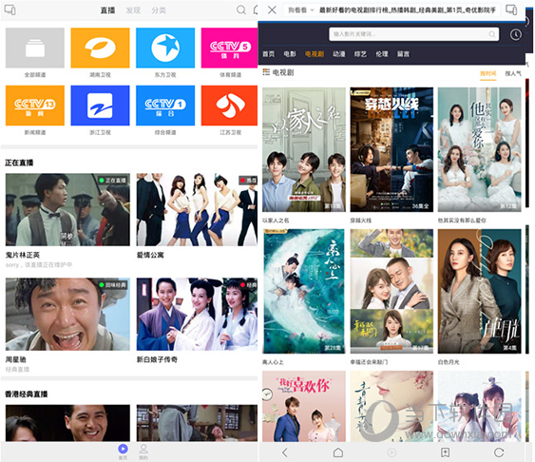Open the 我好喜欢你 drama poster
535x462 pixels.
point(304,406)
